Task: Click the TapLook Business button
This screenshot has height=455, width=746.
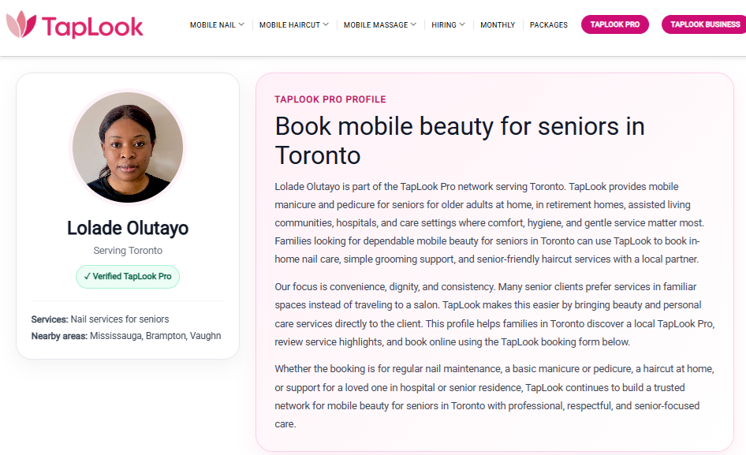Action: point(704,24)
